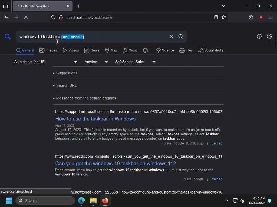Switch to the Science category

(165, 50)
